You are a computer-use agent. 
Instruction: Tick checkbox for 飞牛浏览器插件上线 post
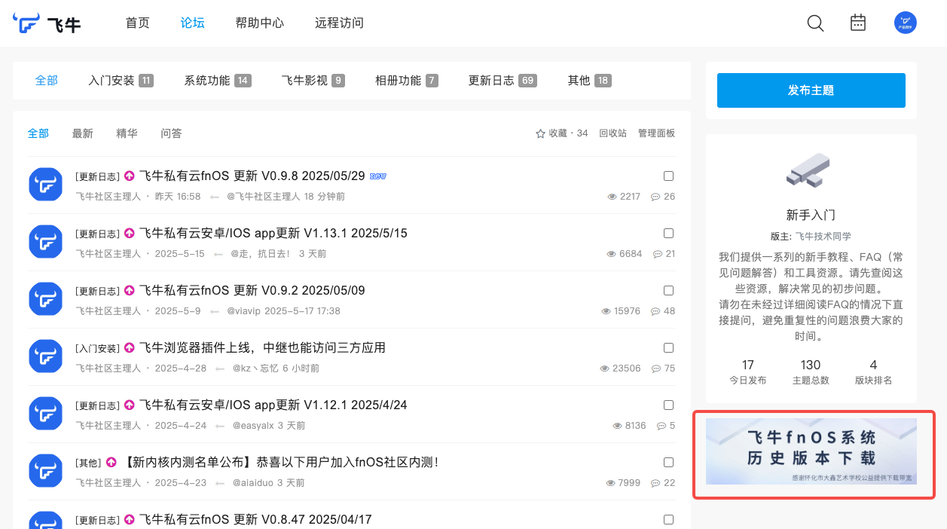coord(668,347)
